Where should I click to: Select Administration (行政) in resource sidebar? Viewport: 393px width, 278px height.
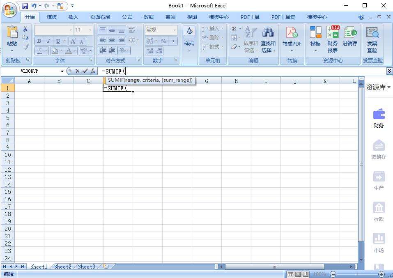coord(379,212)
